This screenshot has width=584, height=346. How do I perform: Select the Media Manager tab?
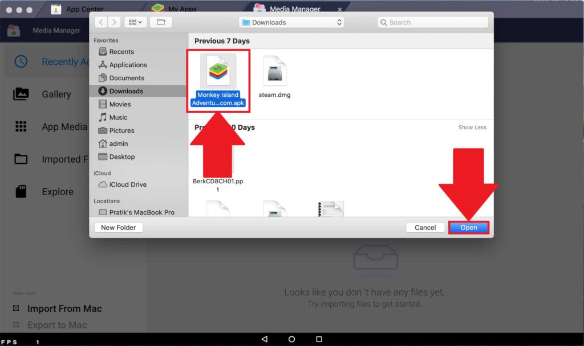[295, 9]
